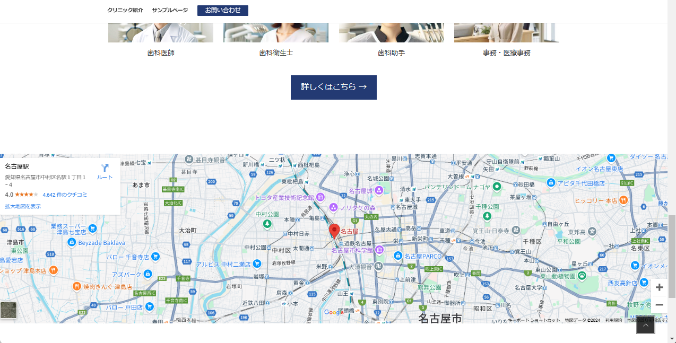Click the ヒッコリー 本店 restaurant marker
Viewport: 676px width, 343px height.
(623, 200)
